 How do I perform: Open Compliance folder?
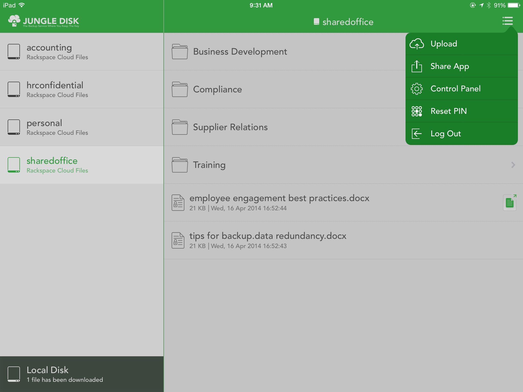217,89
